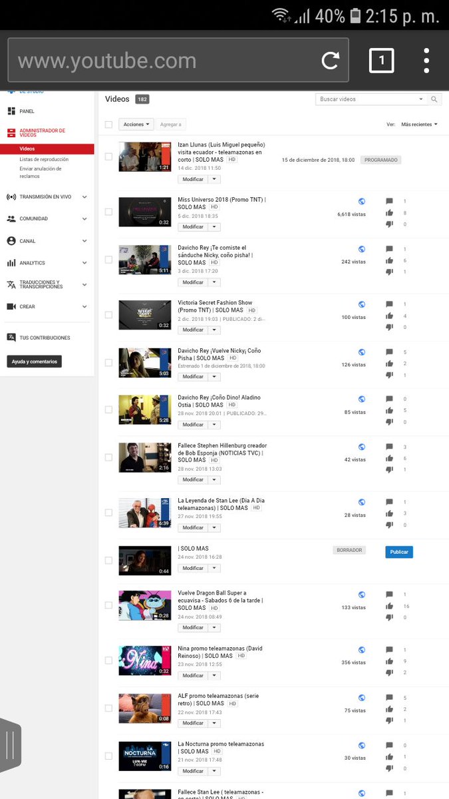Click the Administrador de videos icon
Screen dimensions: 449x799
(11, 133)
